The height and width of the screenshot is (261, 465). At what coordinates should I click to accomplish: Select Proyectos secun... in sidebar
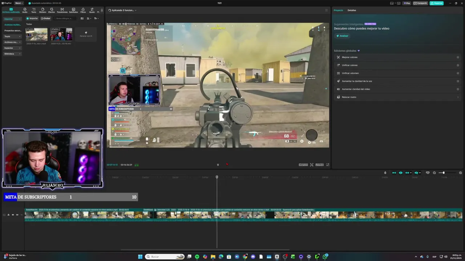coord(12,30)
